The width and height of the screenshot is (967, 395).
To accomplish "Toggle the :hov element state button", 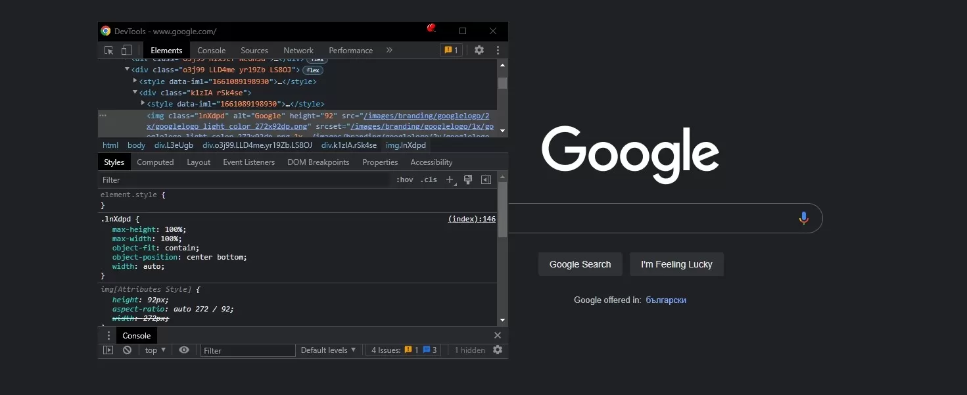I will [x=404, y=179].
